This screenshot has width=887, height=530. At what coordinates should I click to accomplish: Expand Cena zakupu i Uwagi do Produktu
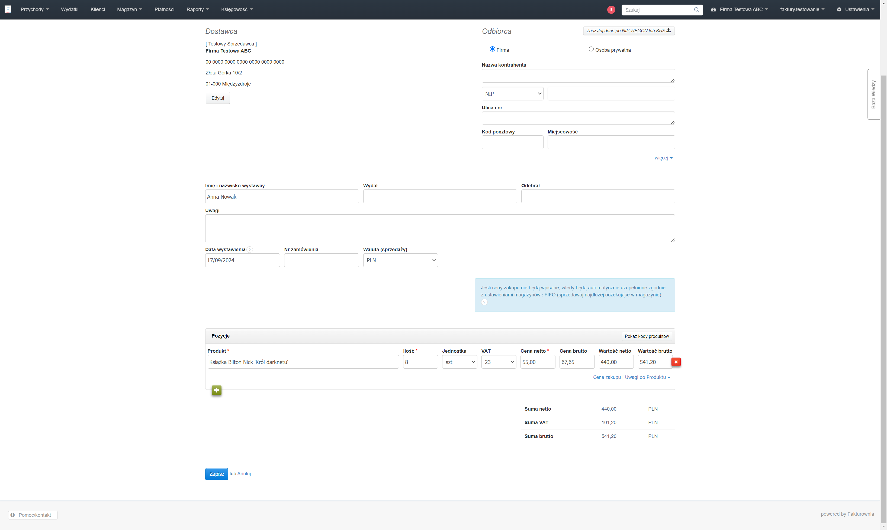coord(632,377)
